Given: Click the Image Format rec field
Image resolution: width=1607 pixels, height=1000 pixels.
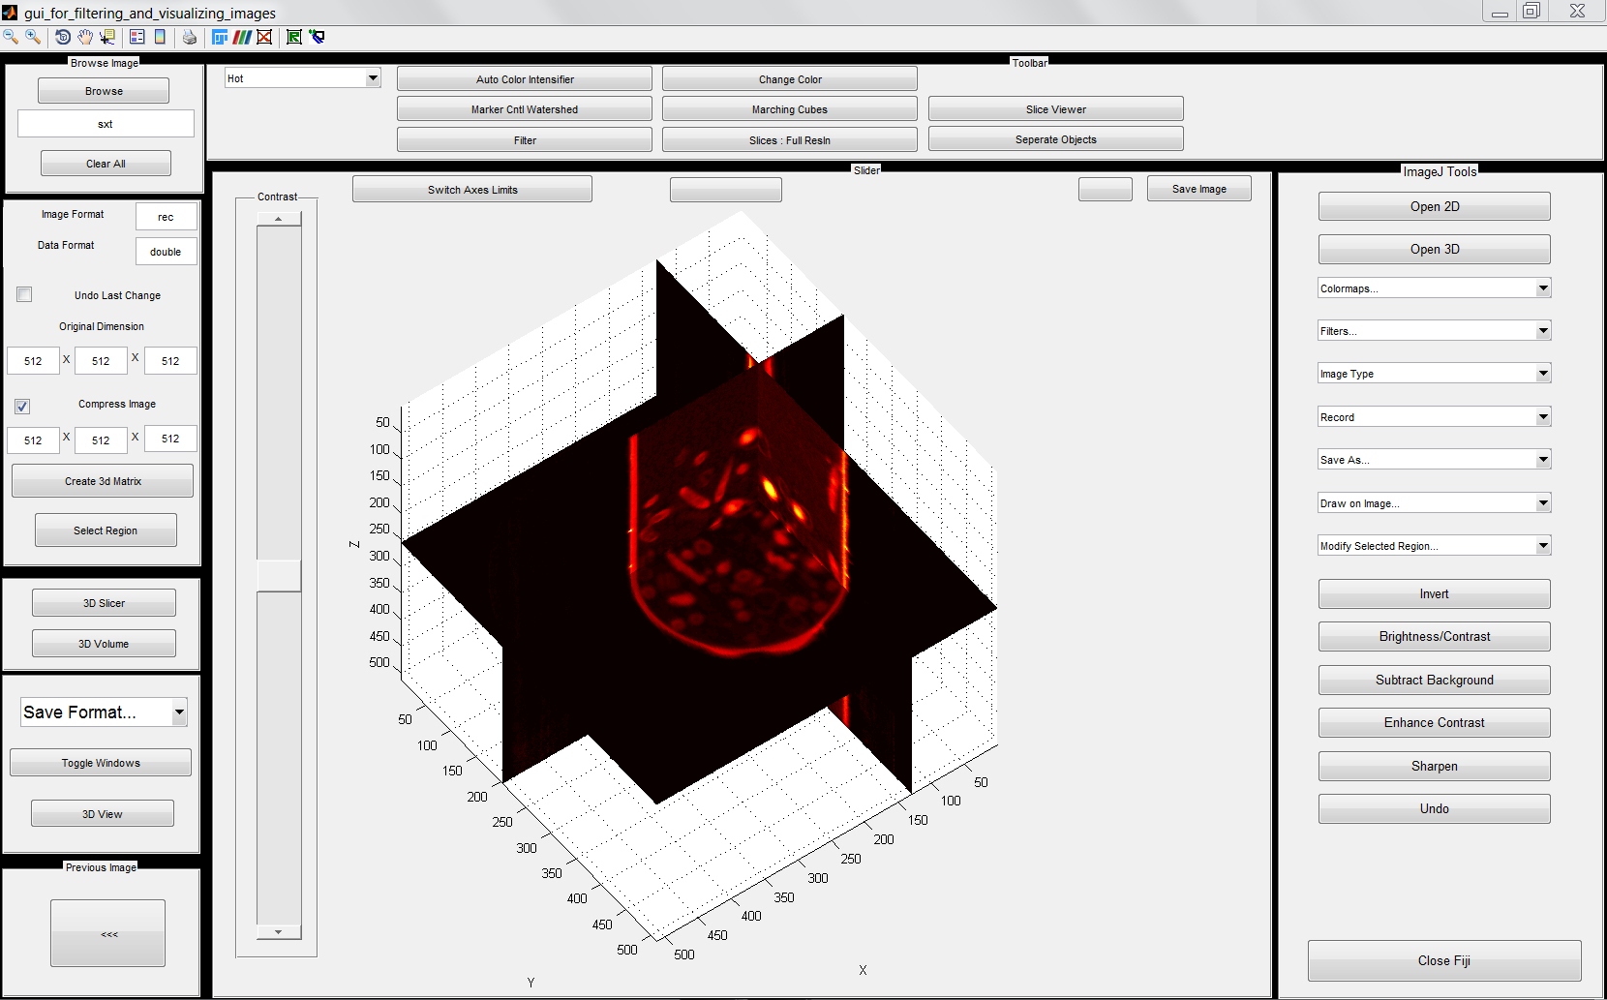Looking at the screenshot, I should [166, 217].
